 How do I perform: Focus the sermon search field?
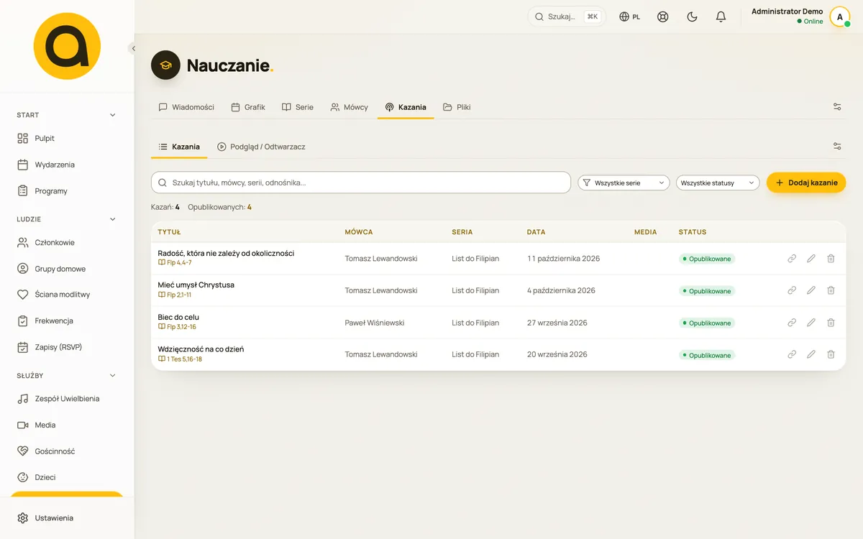click(361, 183)
